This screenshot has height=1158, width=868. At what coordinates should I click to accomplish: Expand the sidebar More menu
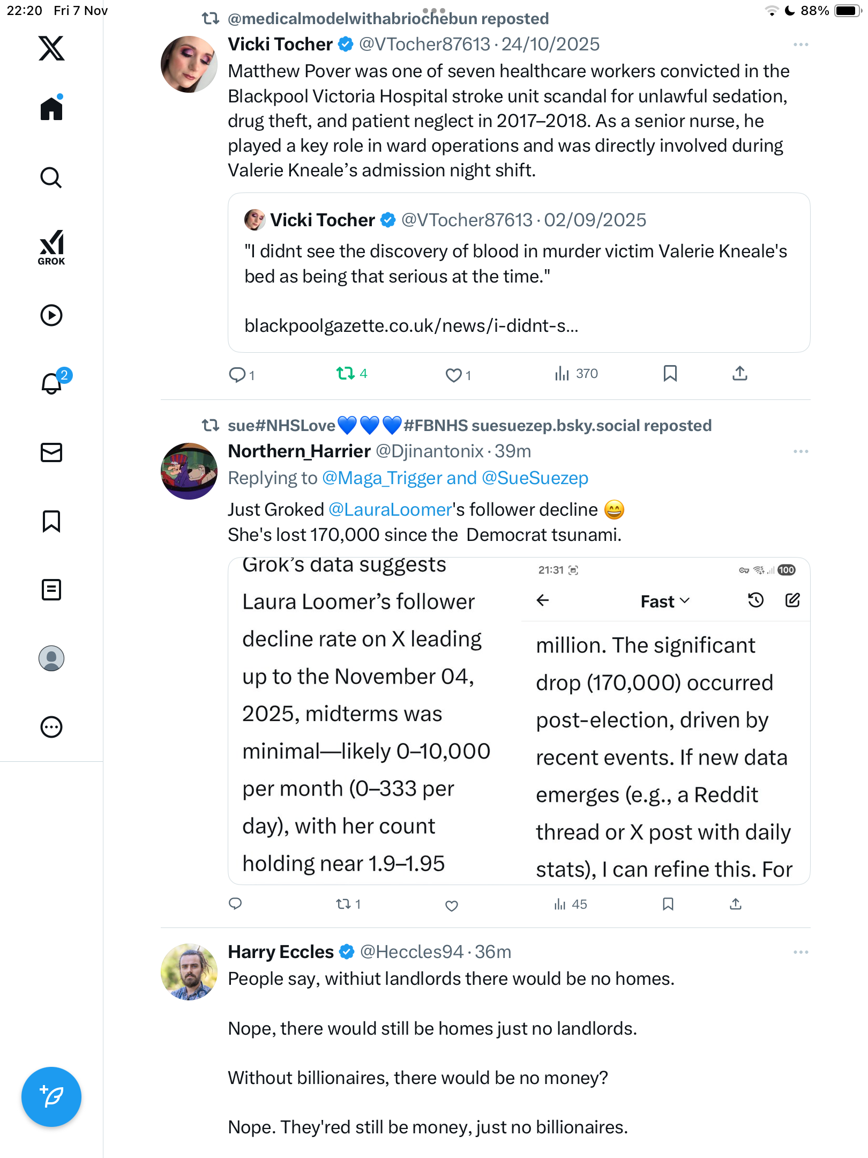pyautogui.click(x=51, y=727)
